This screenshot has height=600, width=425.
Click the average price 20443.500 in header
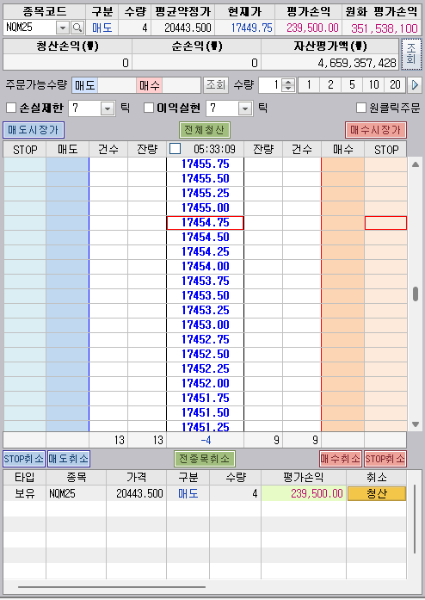tap(188, 28)
